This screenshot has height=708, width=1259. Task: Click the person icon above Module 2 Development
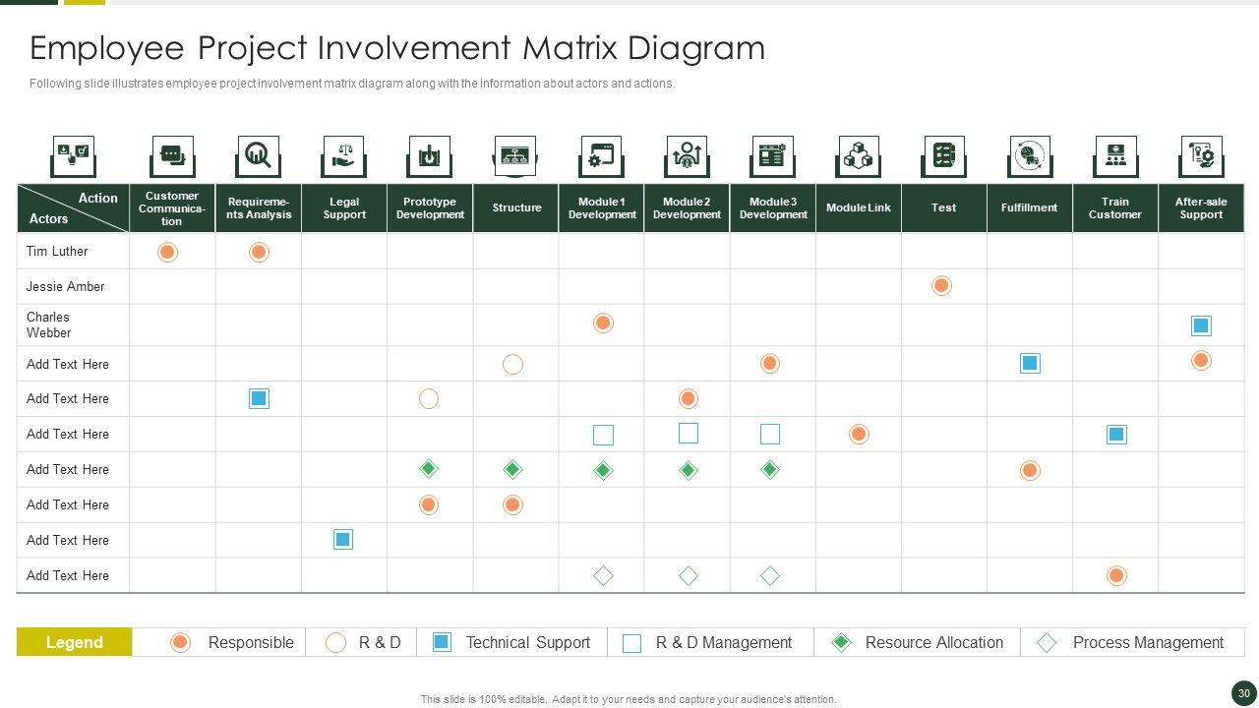(x=687, y=156)
